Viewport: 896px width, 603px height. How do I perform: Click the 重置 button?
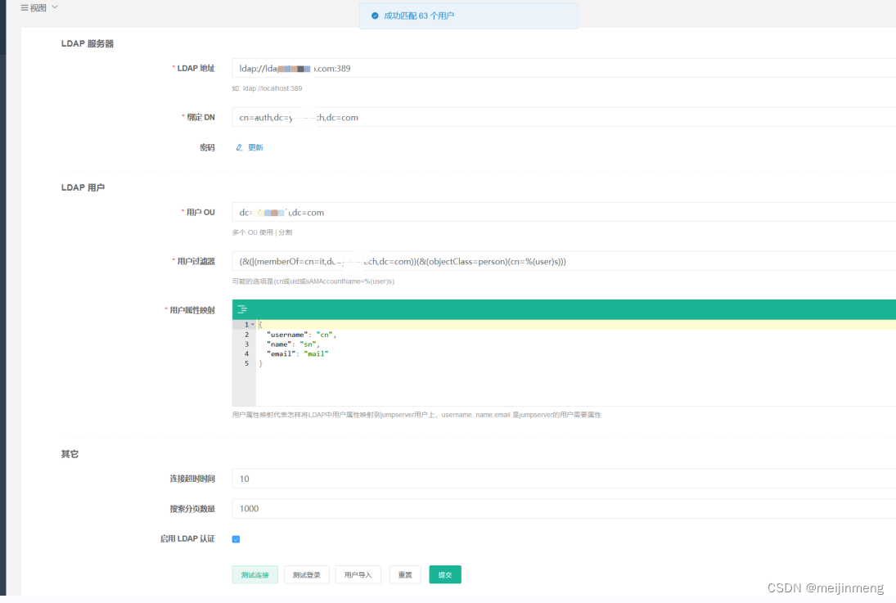click(x=405, y=574)
